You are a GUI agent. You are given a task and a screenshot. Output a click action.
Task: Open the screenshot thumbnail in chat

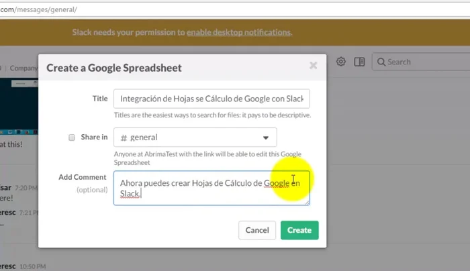coord(19,106)
